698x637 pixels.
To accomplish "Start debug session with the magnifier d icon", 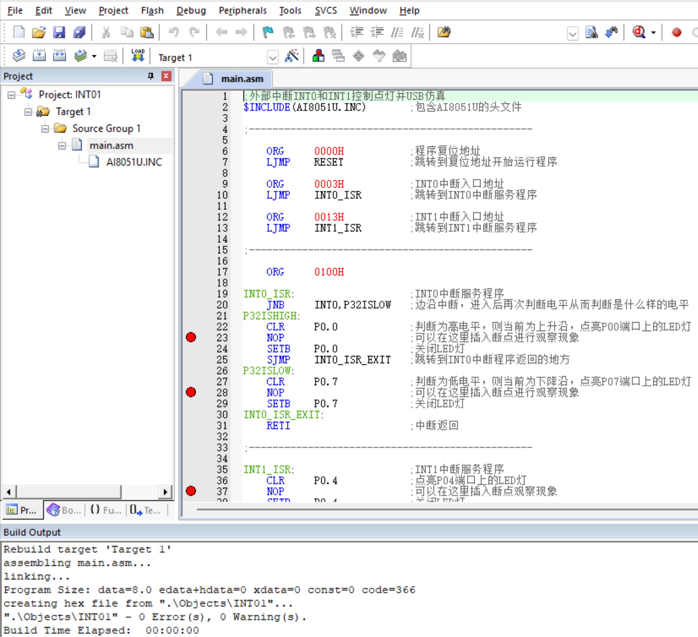I will coord(639,32).
